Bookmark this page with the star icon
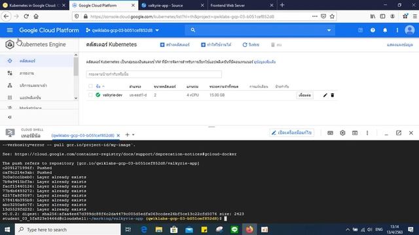The height and width of the screenshot is (235, 419). [x=332, y=16]
